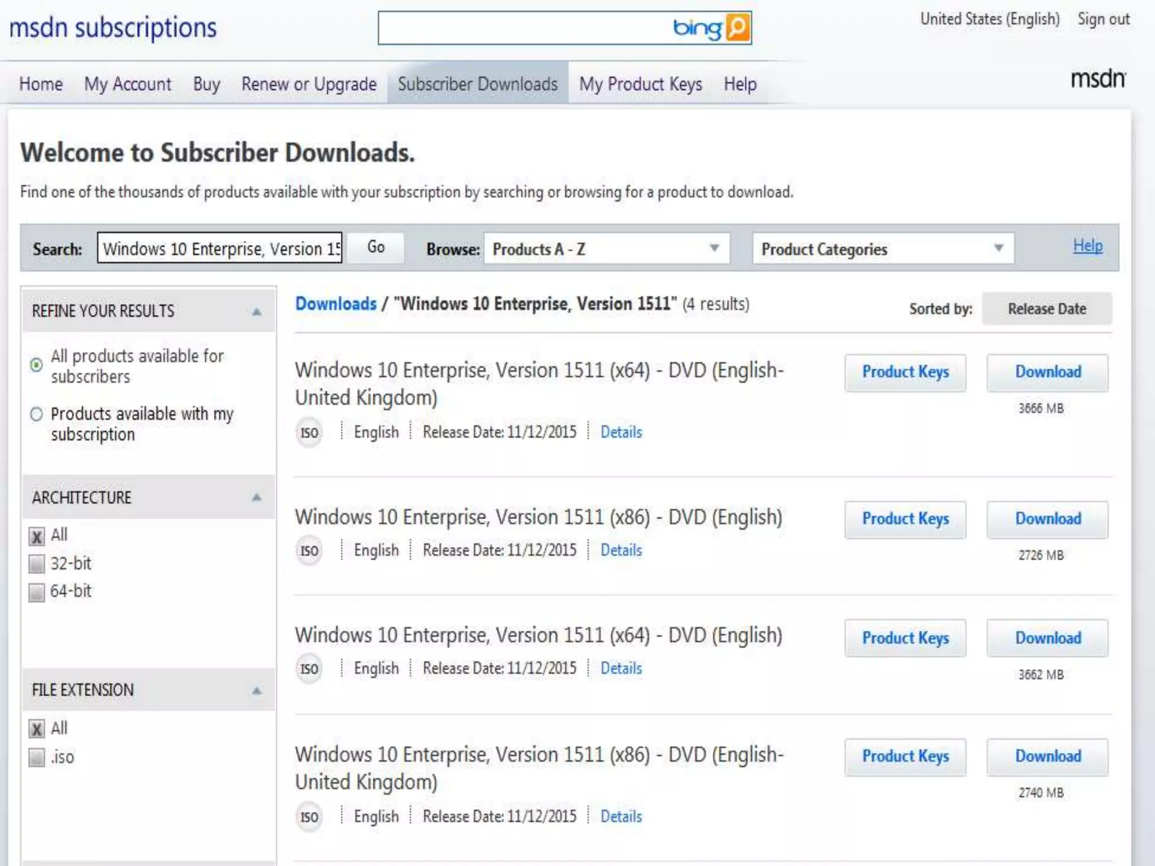Collapse the Refine Your Results section
Image resolution: width=1155 pixels, height=866 pixels.
tap(257, 311)
